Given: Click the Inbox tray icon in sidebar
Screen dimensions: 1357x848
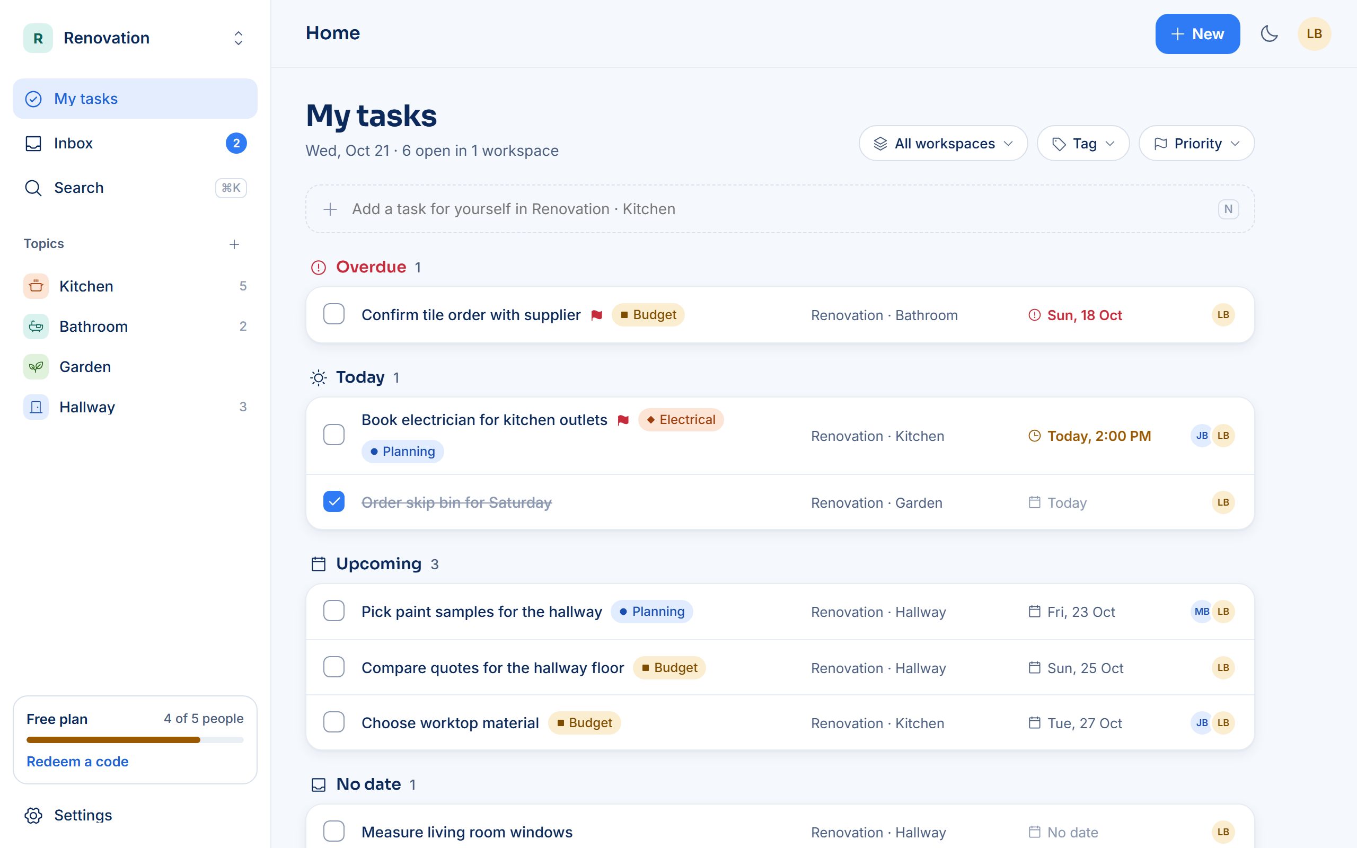Looking at the screenshot, I should 33,144.
